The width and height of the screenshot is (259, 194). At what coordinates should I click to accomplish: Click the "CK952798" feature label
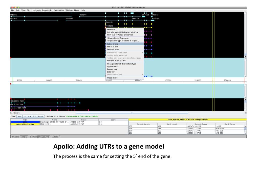pyautogui.click(x=83, y=15)
